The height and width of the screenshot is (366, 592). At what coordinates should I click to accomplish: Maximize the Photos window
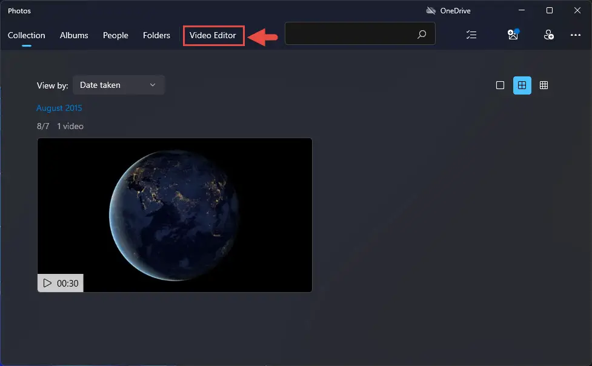click(x=550, y=10)
